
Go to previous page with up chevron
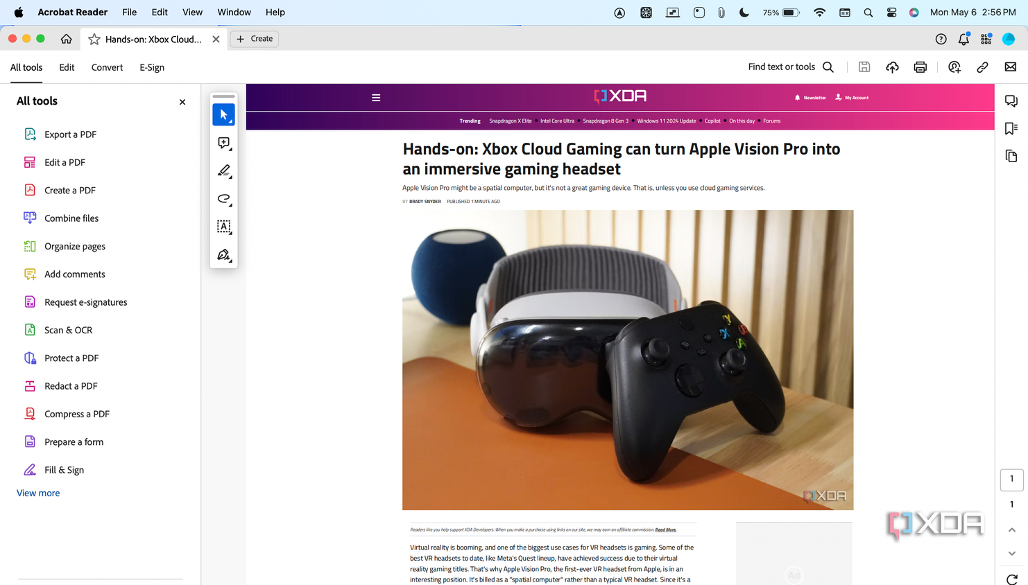point(1012,530)
